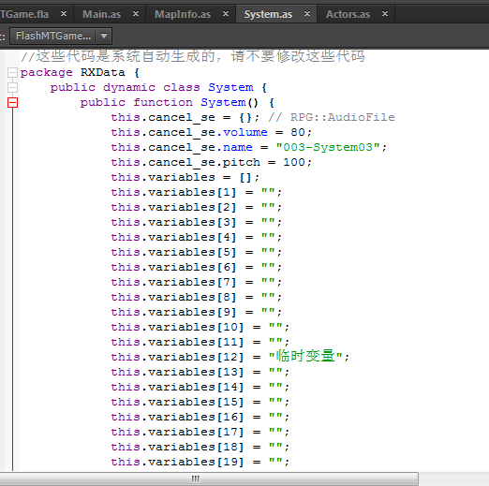The height and width of the screenshot is (486, 489).
Task: Collapse the System() function block
Action: 12,102
